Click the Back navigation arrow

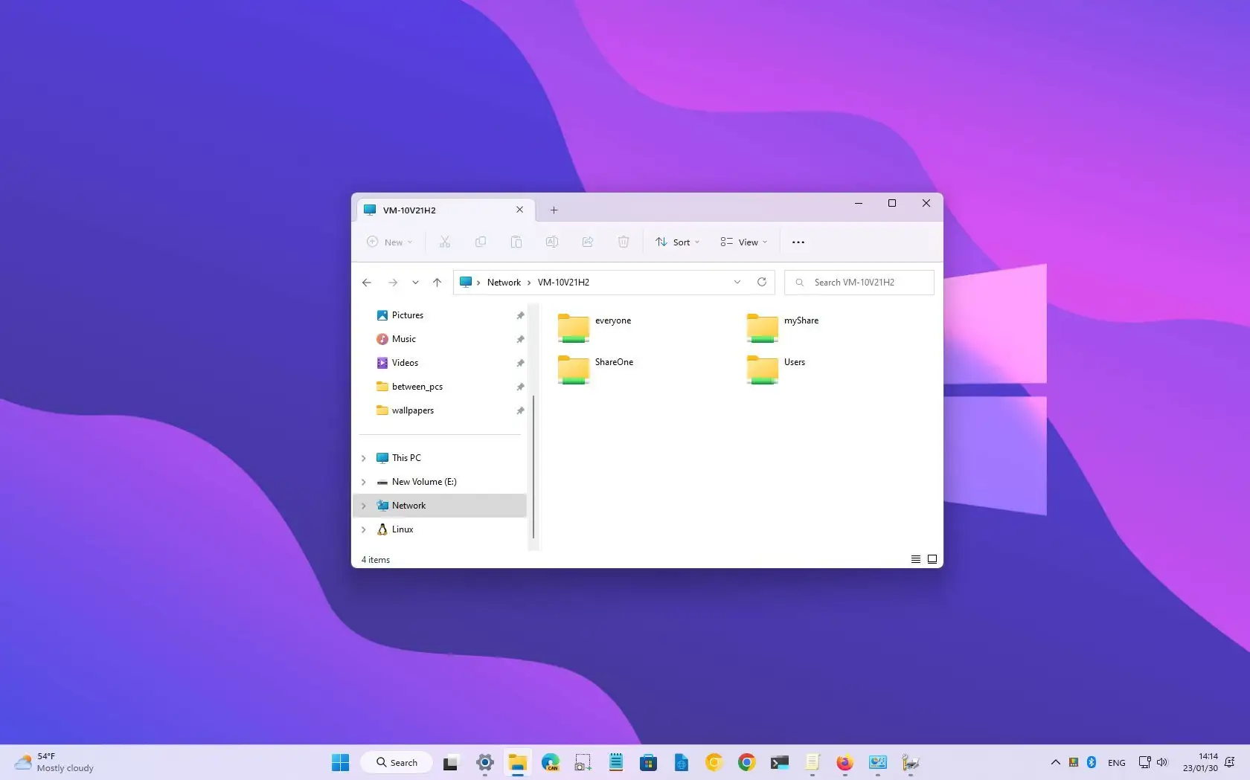(366, 282)
